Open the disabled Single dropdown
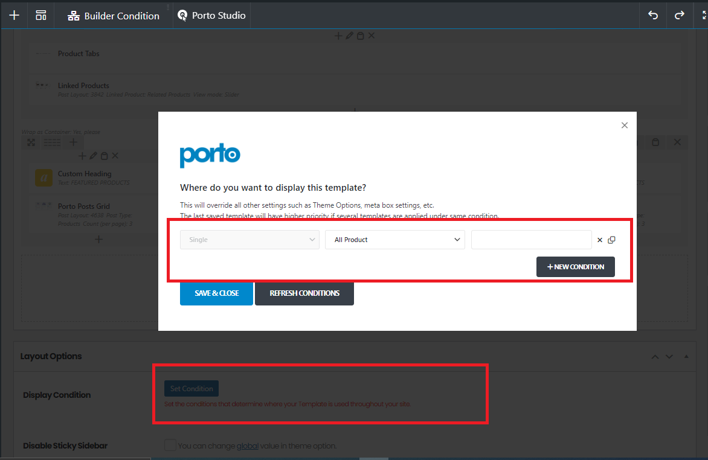This screenshot has width=708, height=460. click(x=249, y=240)
